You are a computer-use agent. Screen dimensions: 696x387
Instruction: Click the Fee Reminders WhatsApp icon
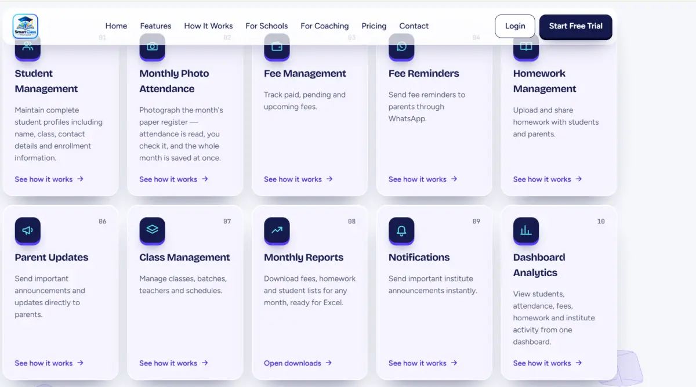pos(401,47)
